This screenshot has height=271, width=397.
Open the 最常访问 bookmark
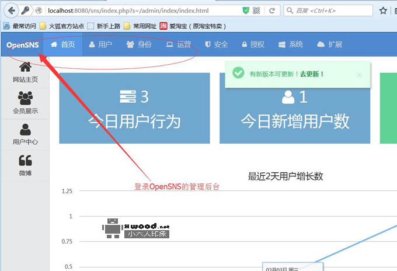[x=20, y=26]
